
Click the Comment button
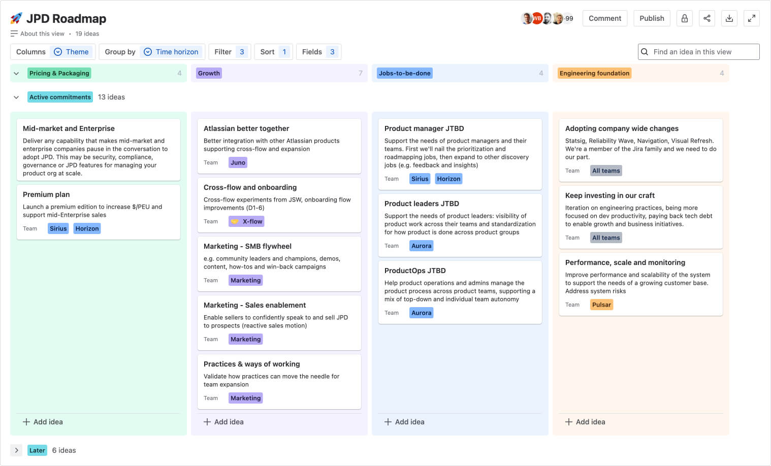[x=605, y=18]
